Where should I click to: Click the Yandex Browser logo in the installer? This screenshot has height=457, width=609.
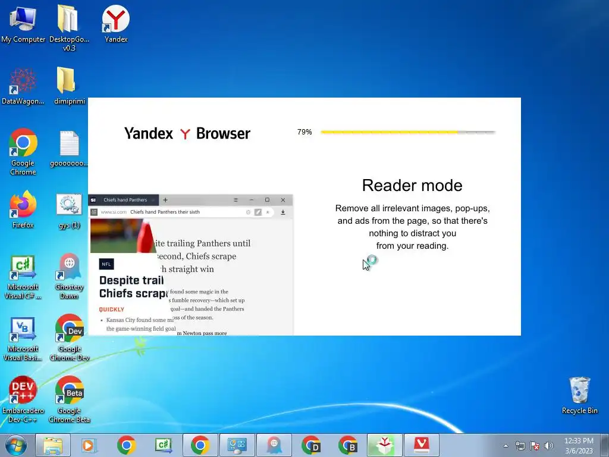point(187,133)
